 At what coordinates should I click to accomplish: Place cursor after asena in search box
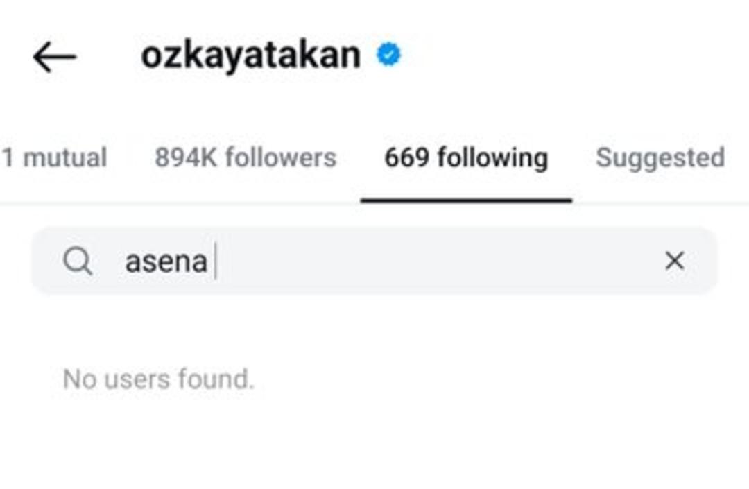pyautogui.click(x=215, y=261)
